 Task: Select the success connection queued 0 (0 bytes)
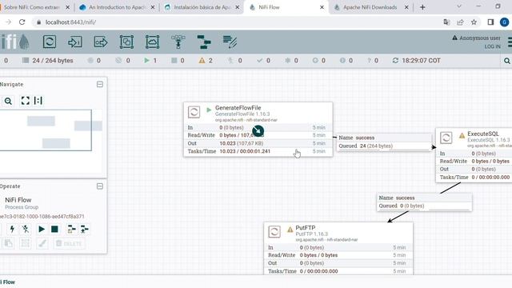tap(424, 202)
